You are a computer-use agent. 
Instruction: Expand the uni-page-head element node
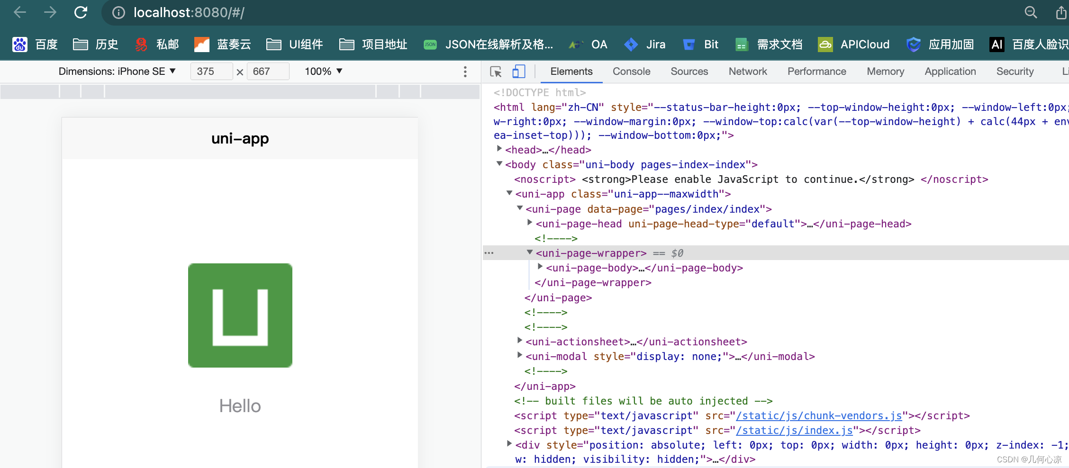click(x=530, y=222)
